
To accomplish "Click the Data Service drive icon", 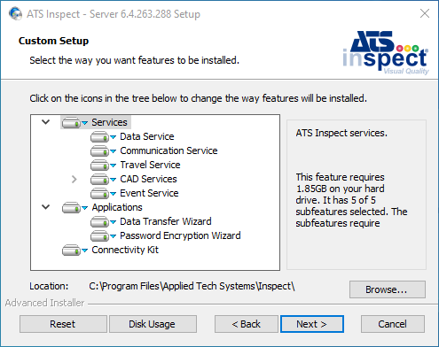I will [99, 137].
